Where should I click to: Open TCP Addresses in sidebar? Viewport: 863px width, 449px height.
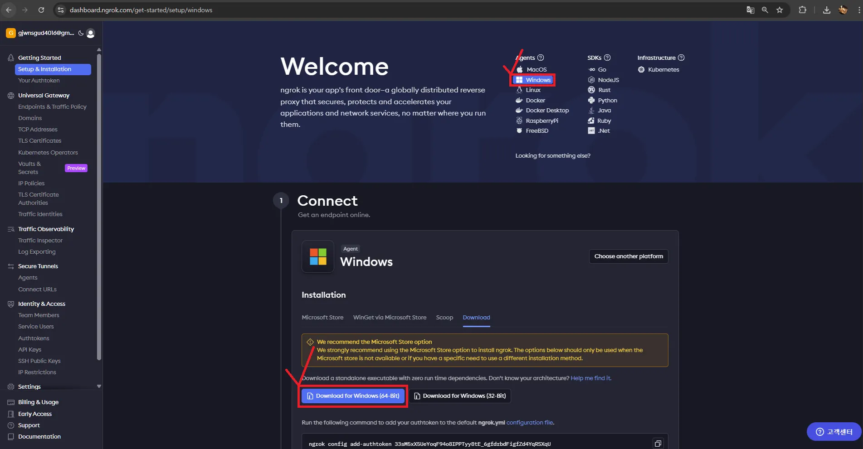pos(38,129)
